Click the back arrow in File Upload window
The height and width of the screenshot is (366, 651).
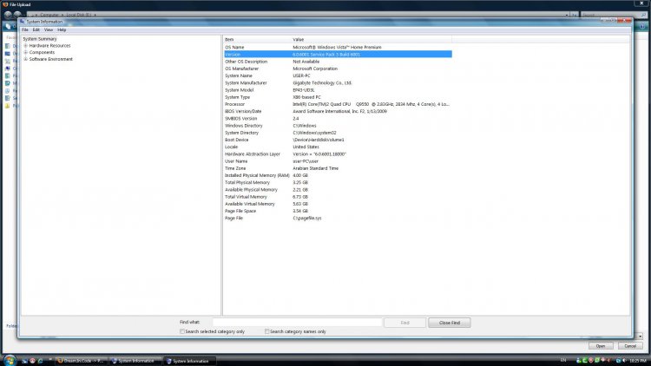coord(8,15)
